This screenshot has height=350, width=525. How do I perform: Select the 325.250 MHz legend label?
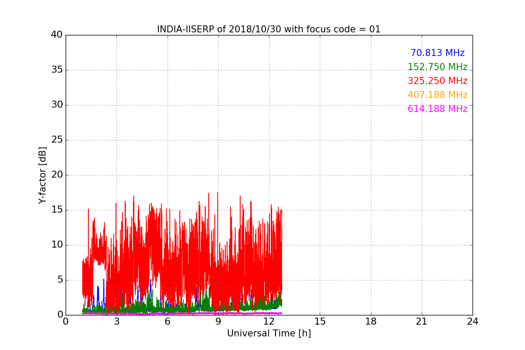437,81
